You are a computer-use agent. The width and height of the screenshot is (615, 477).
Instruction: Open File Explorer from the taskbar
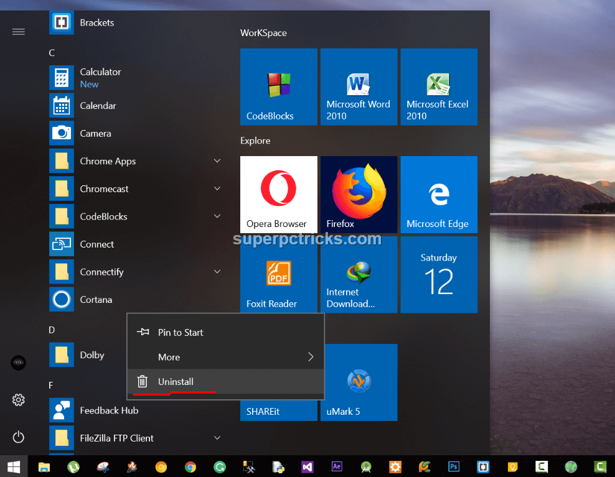coord(44,467)
